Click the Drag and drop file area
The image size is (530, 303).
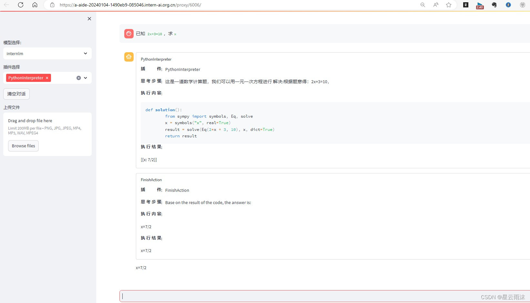pyautogui.click(x=47, y=134)
